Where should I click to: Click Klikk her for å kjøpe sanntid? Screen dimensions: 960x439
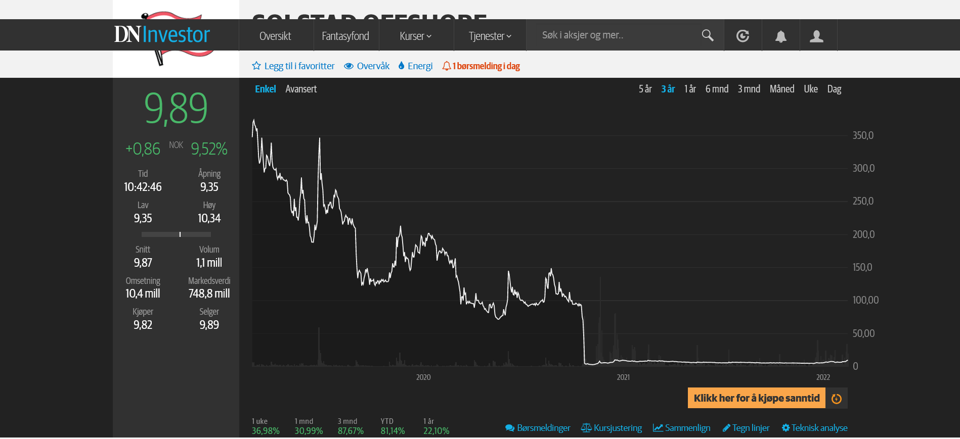(757, 398)
